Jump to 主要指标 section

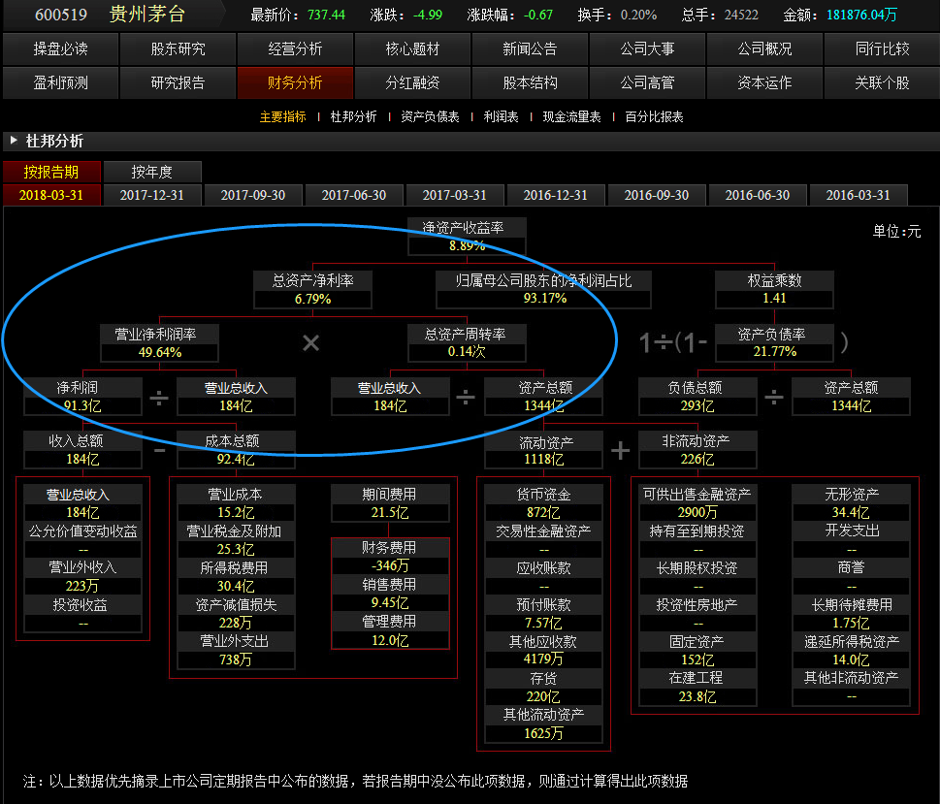pyautogui.click(x=283, y=117)
